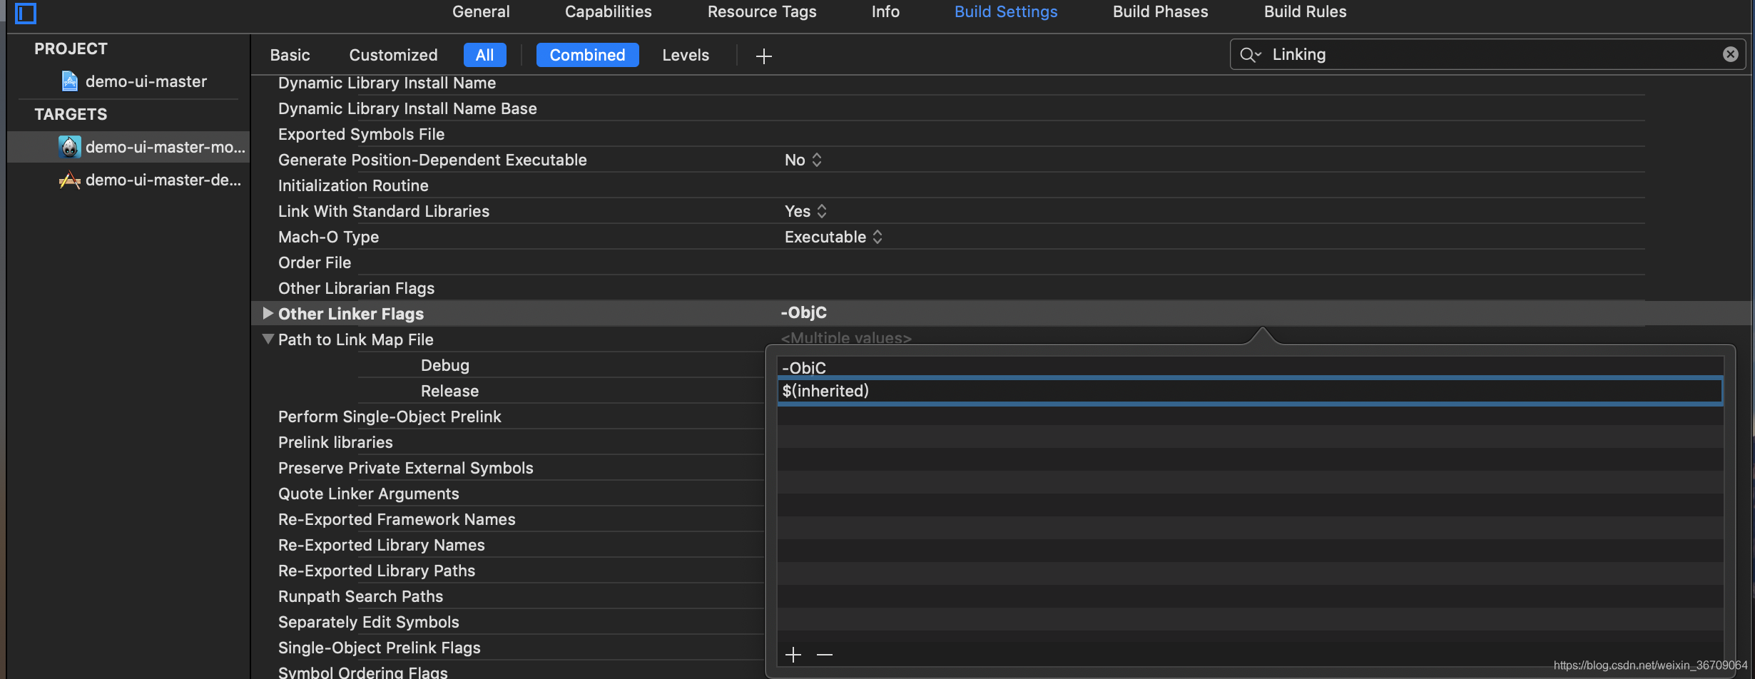This screenshot has width=1755, height=679.
Task: Select Separately Edit Symbols setting
Action: click(369, 622)
